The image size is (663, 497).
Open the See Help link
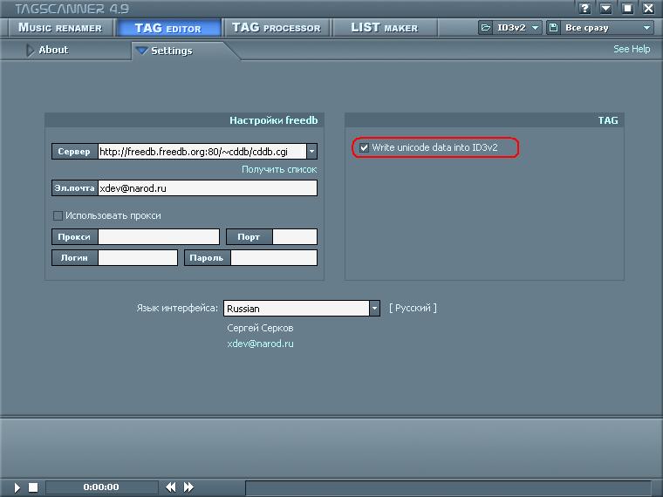coord(632,49)
